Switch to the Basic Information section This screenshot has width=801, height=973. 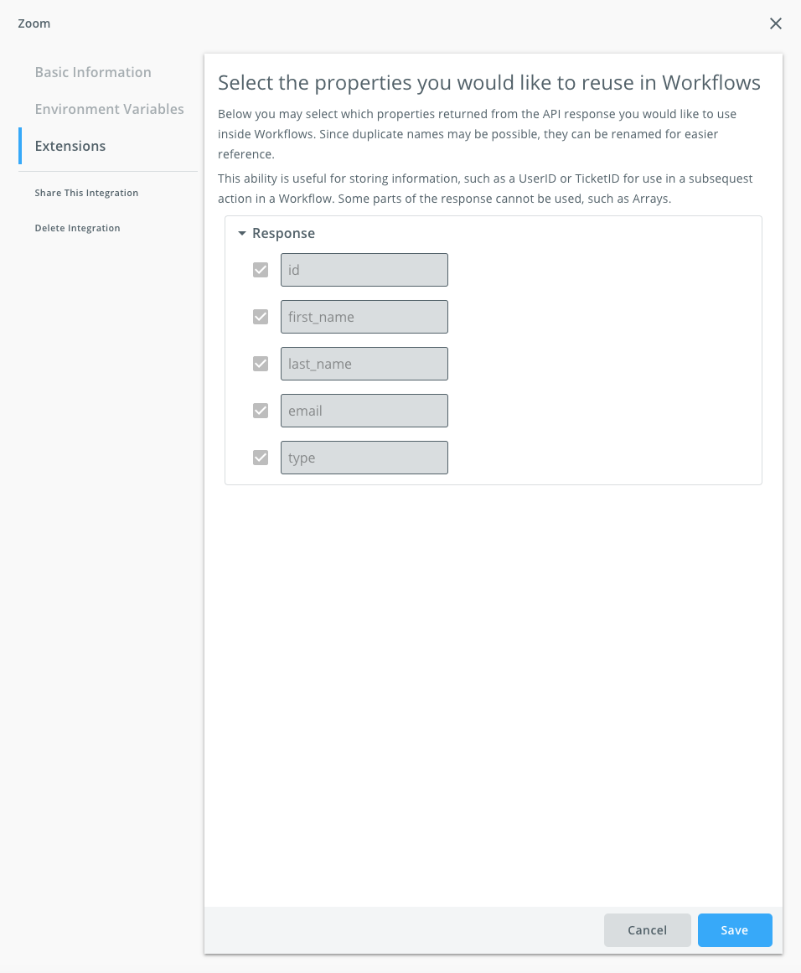coord(92,72)
